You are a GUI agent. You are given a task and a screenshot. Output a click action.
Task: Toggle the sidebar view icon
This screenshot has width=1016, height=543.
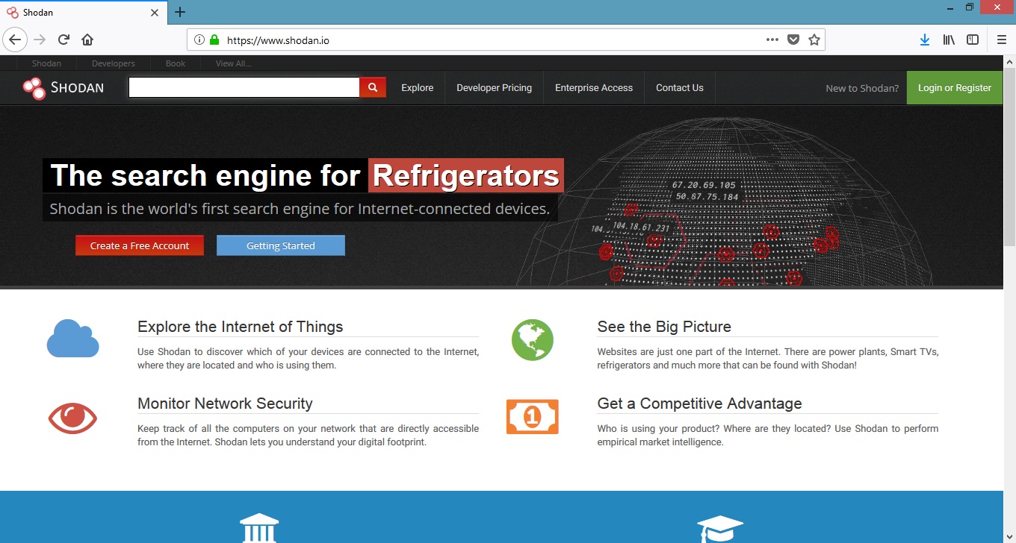(x=973, y=40)
